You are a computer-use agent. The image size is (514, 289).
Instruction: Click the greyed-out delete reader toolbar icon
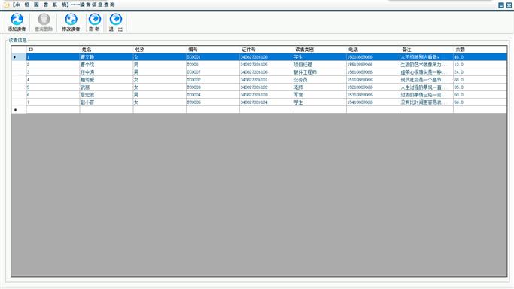[x=44, y=23]
